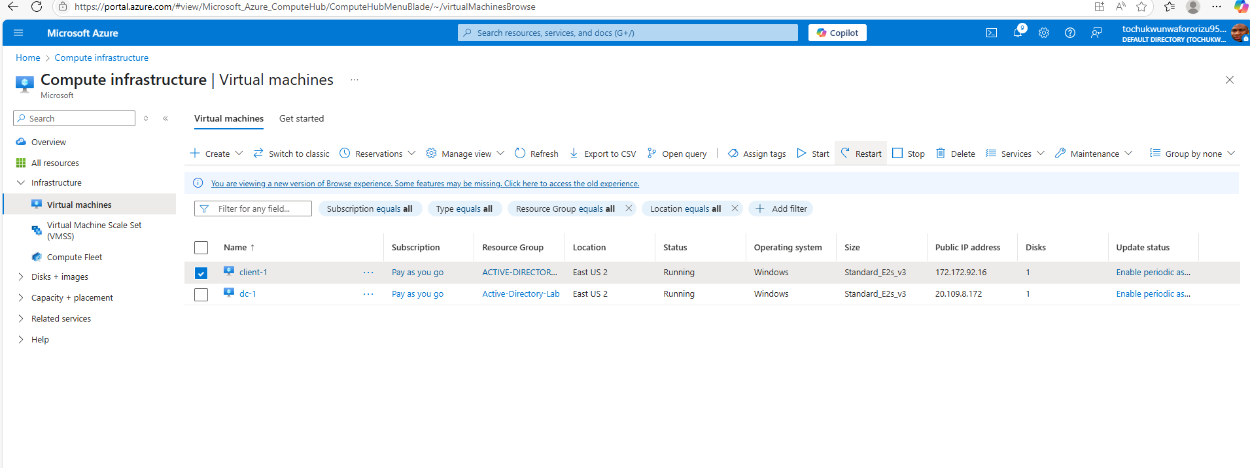
Task: Close the Compute infrastructure blade
Action: click(1230, 80)
